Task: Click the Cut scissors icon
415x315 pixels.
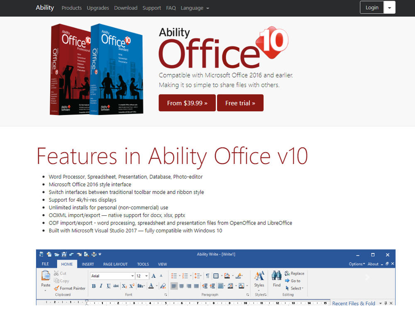Action: tap(56, 273)
